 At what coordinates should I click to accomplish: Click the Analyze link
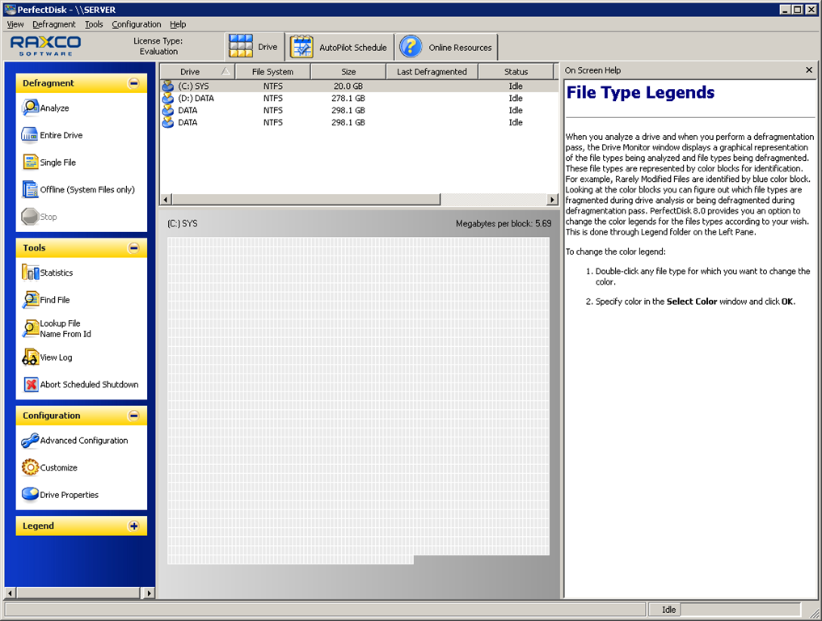coord(54,108)
